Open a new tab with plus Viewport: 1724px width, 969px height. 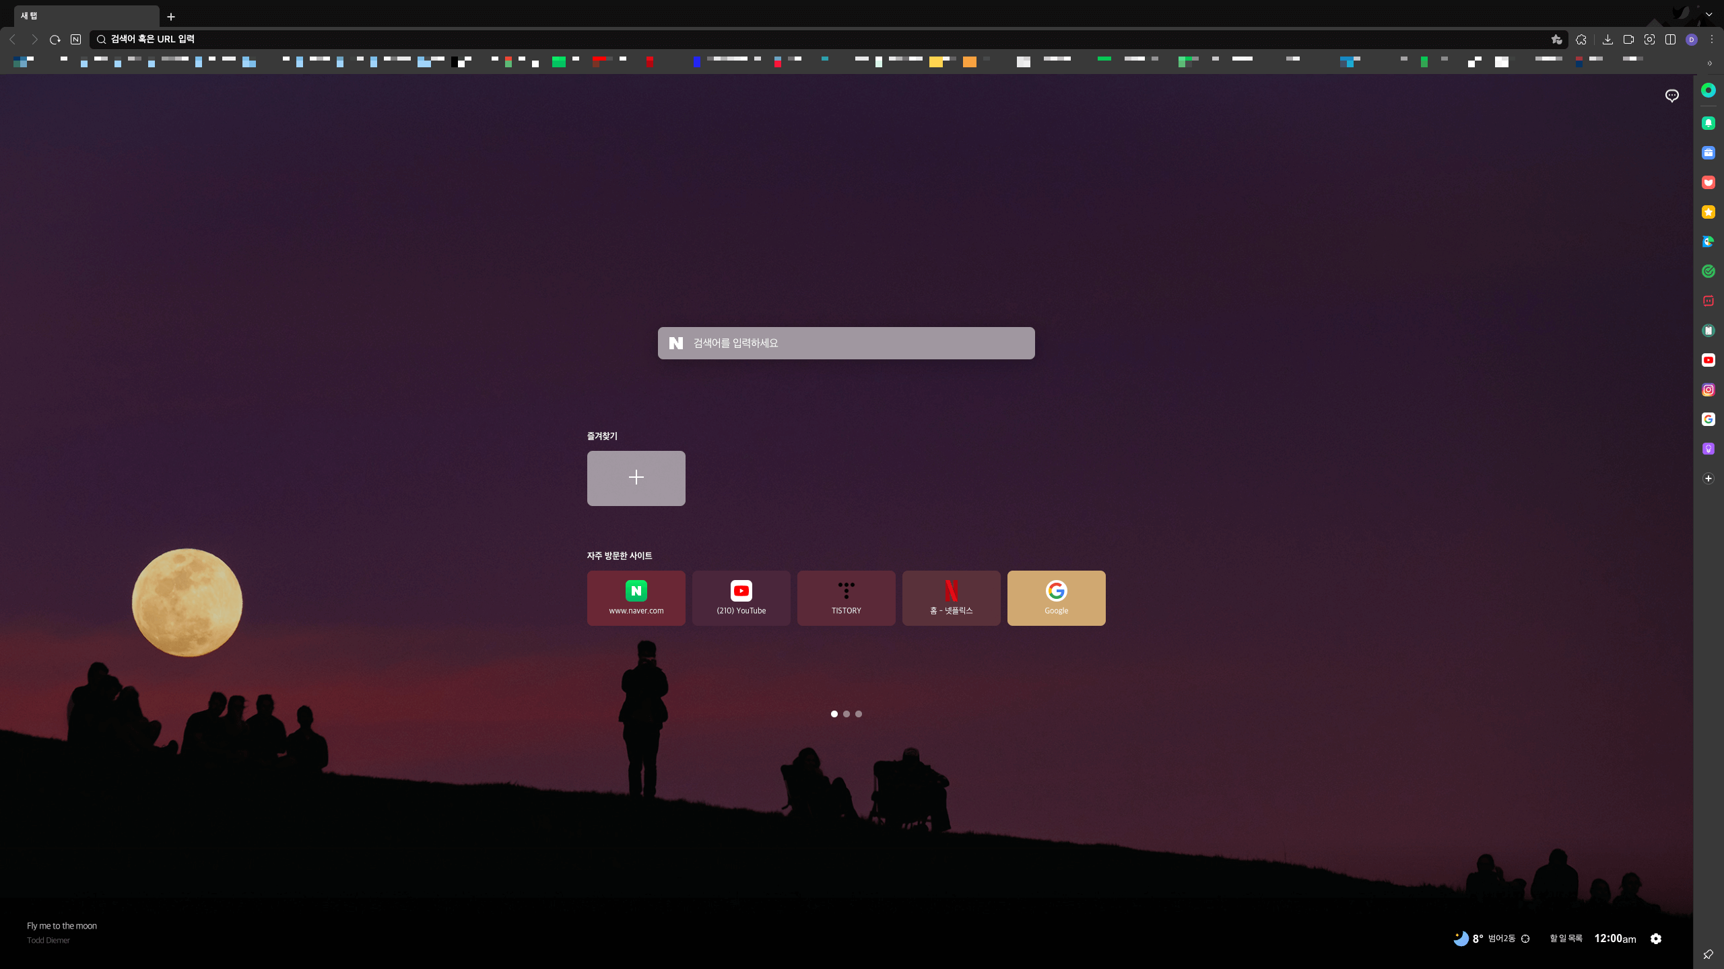171,17
